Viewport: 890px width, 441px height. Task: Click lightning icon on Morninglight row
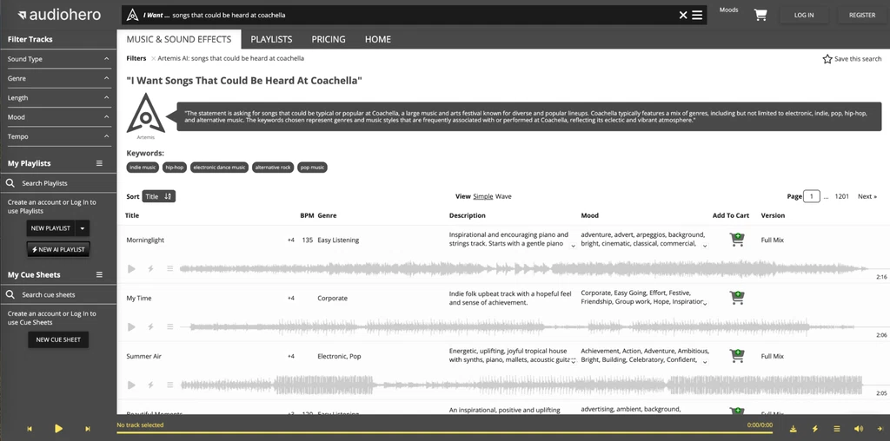[x=150, y=269]
